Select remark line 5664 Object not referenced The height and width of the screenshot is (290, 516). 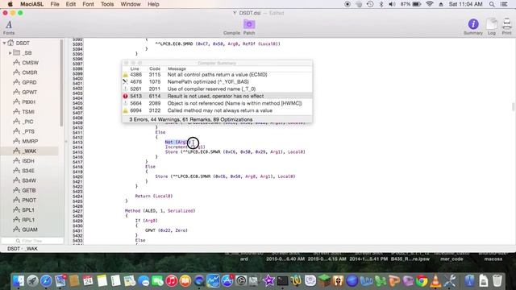[x=217, y=103]
